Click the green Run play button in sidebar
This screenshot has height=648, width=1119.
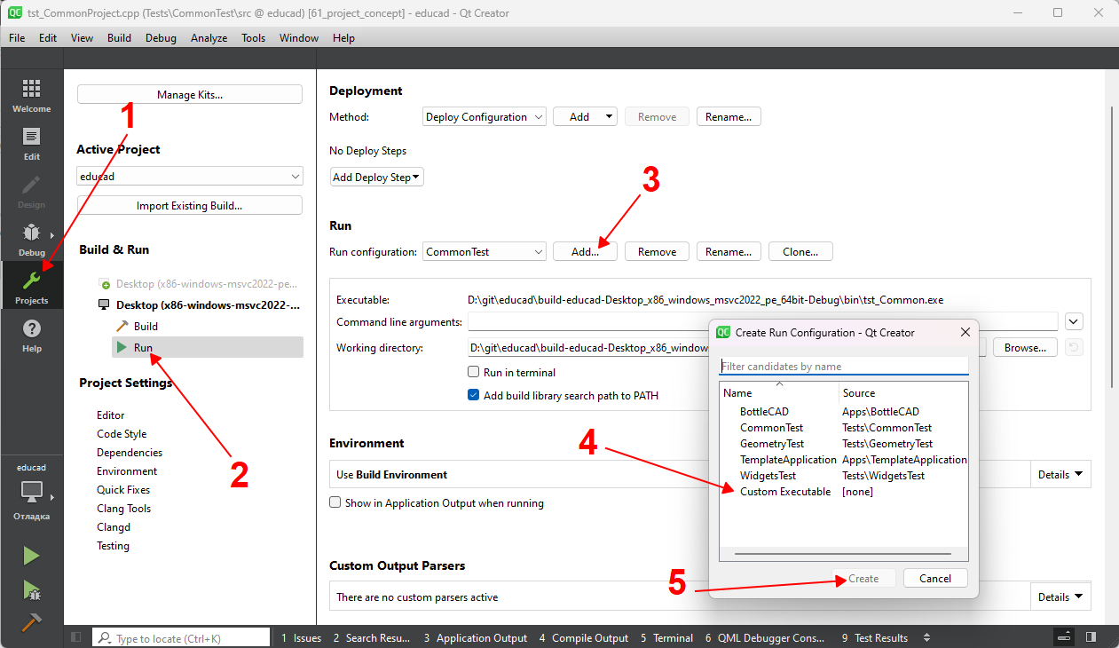point(31,557)
